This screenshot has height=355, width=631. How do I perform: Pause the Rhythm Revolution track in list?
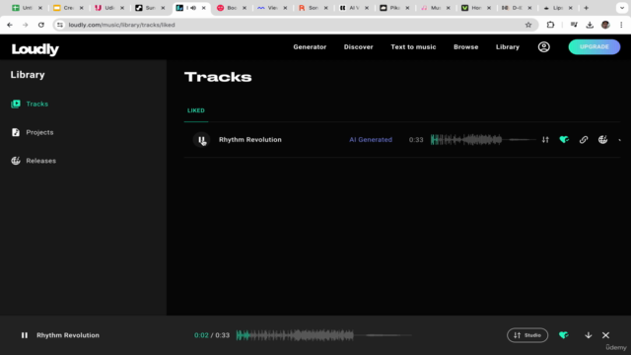[x=201, y=140]
